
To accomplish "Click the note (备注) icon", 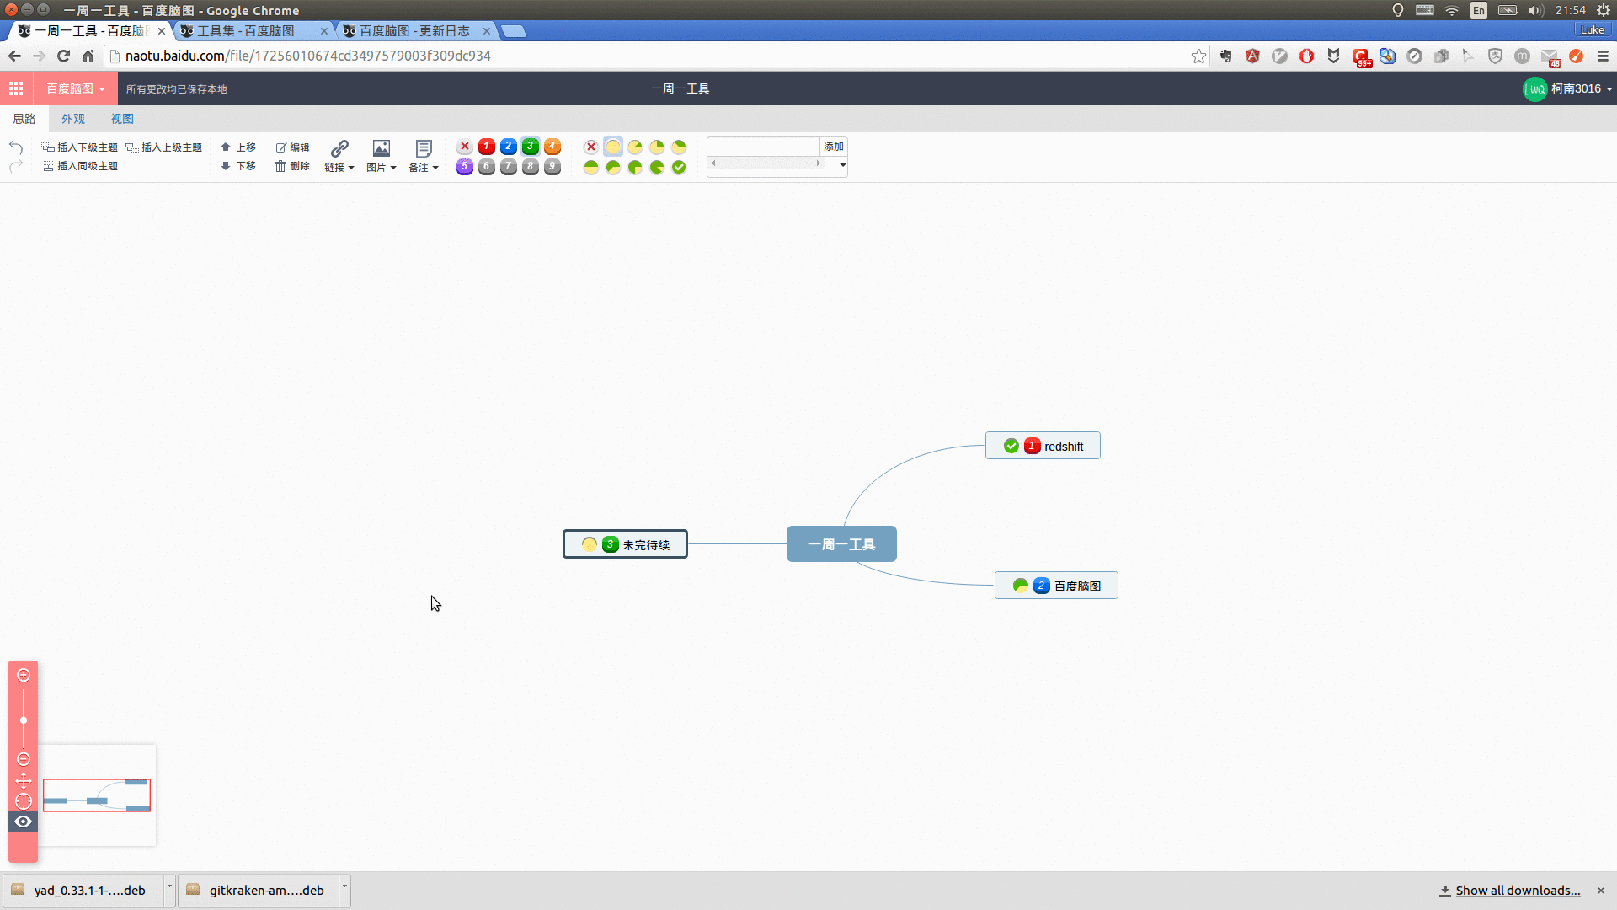I will point(424,148).
